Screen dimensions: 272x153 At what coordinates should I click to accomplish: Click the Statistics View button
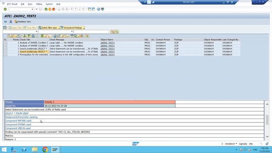[x=23, y=22]
